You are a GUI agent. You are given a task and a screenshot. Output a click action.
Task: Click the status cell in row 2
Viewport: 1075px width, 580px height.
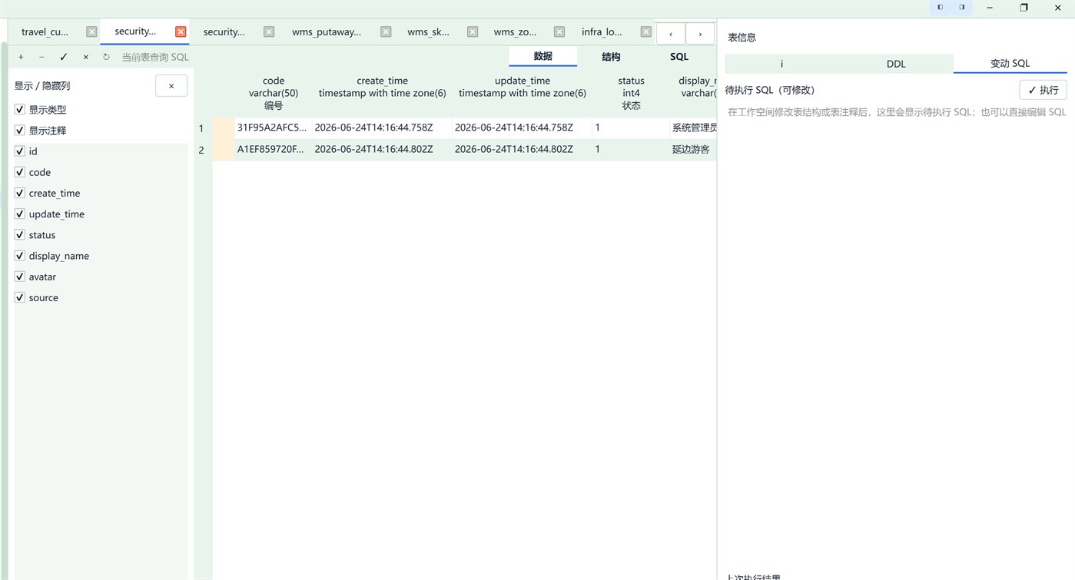631,150
